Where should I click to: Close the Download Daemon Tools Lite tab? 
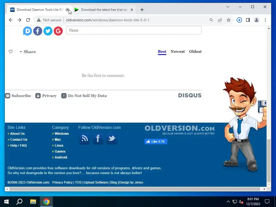(67, 10)
